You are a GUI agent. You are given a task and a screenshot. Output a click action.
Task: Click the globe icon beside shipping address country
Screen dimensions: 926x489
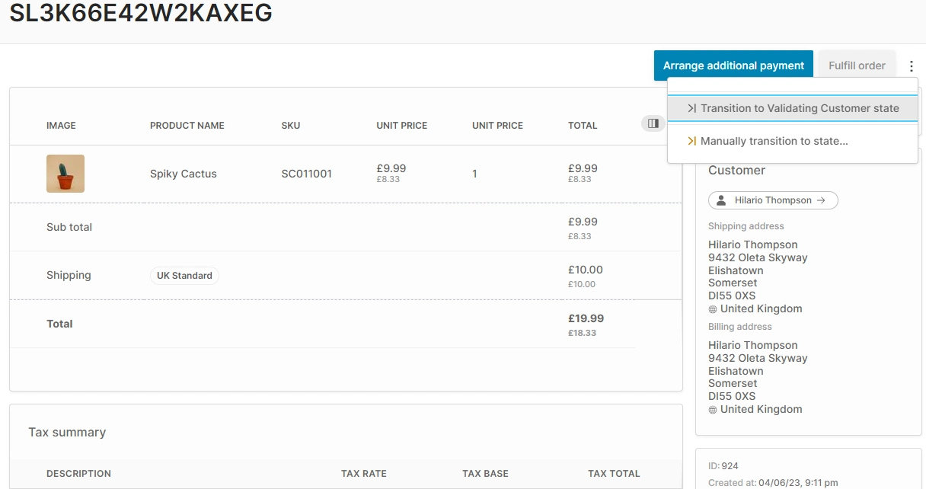(x=713, y=308)
